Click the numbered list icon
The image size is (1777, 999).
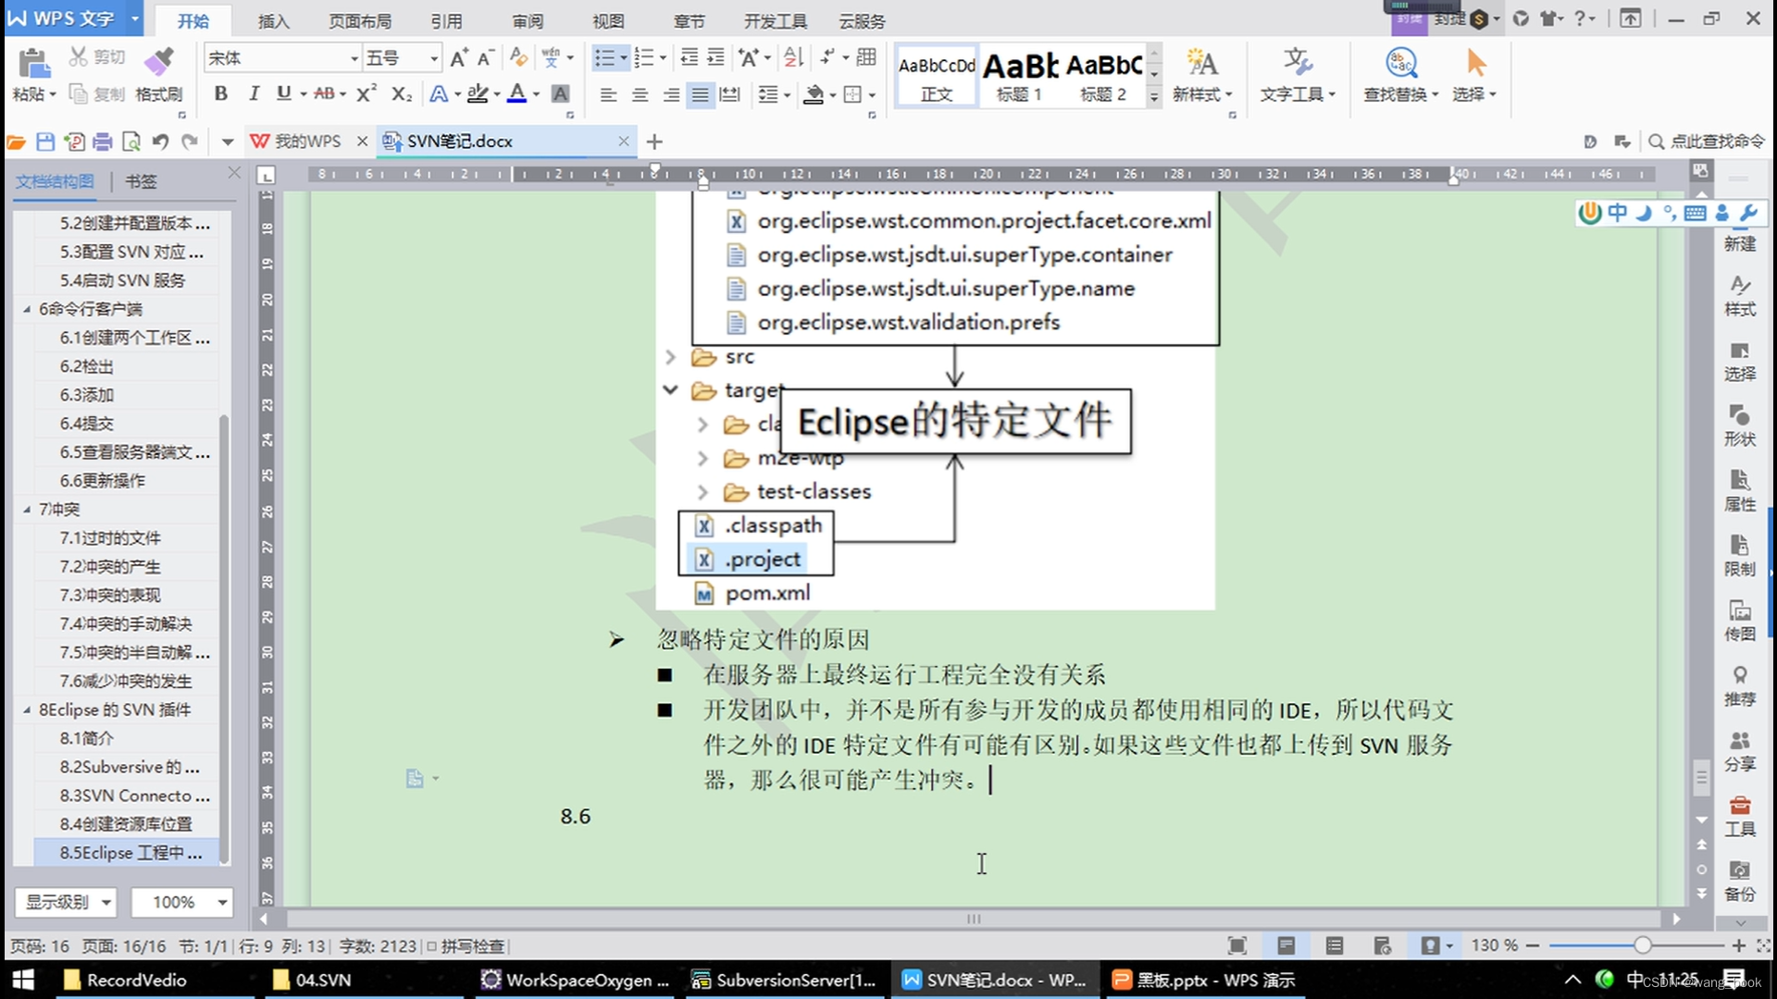pyautogui.click(x=644, y=58)
